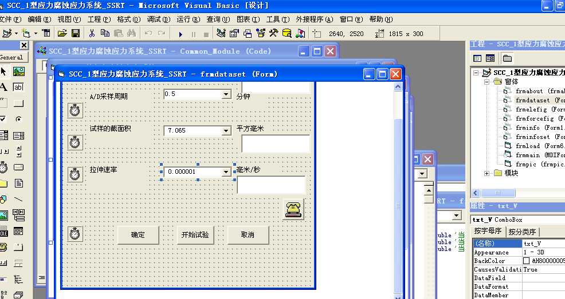
Task: Click the BackColor property color swatch
Action: point(527,261)
